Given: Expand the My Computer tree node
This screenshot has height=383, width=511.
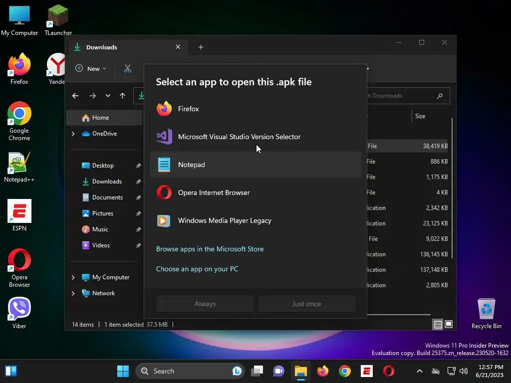Looking at the screenshot, I should (x=73, y=277).
